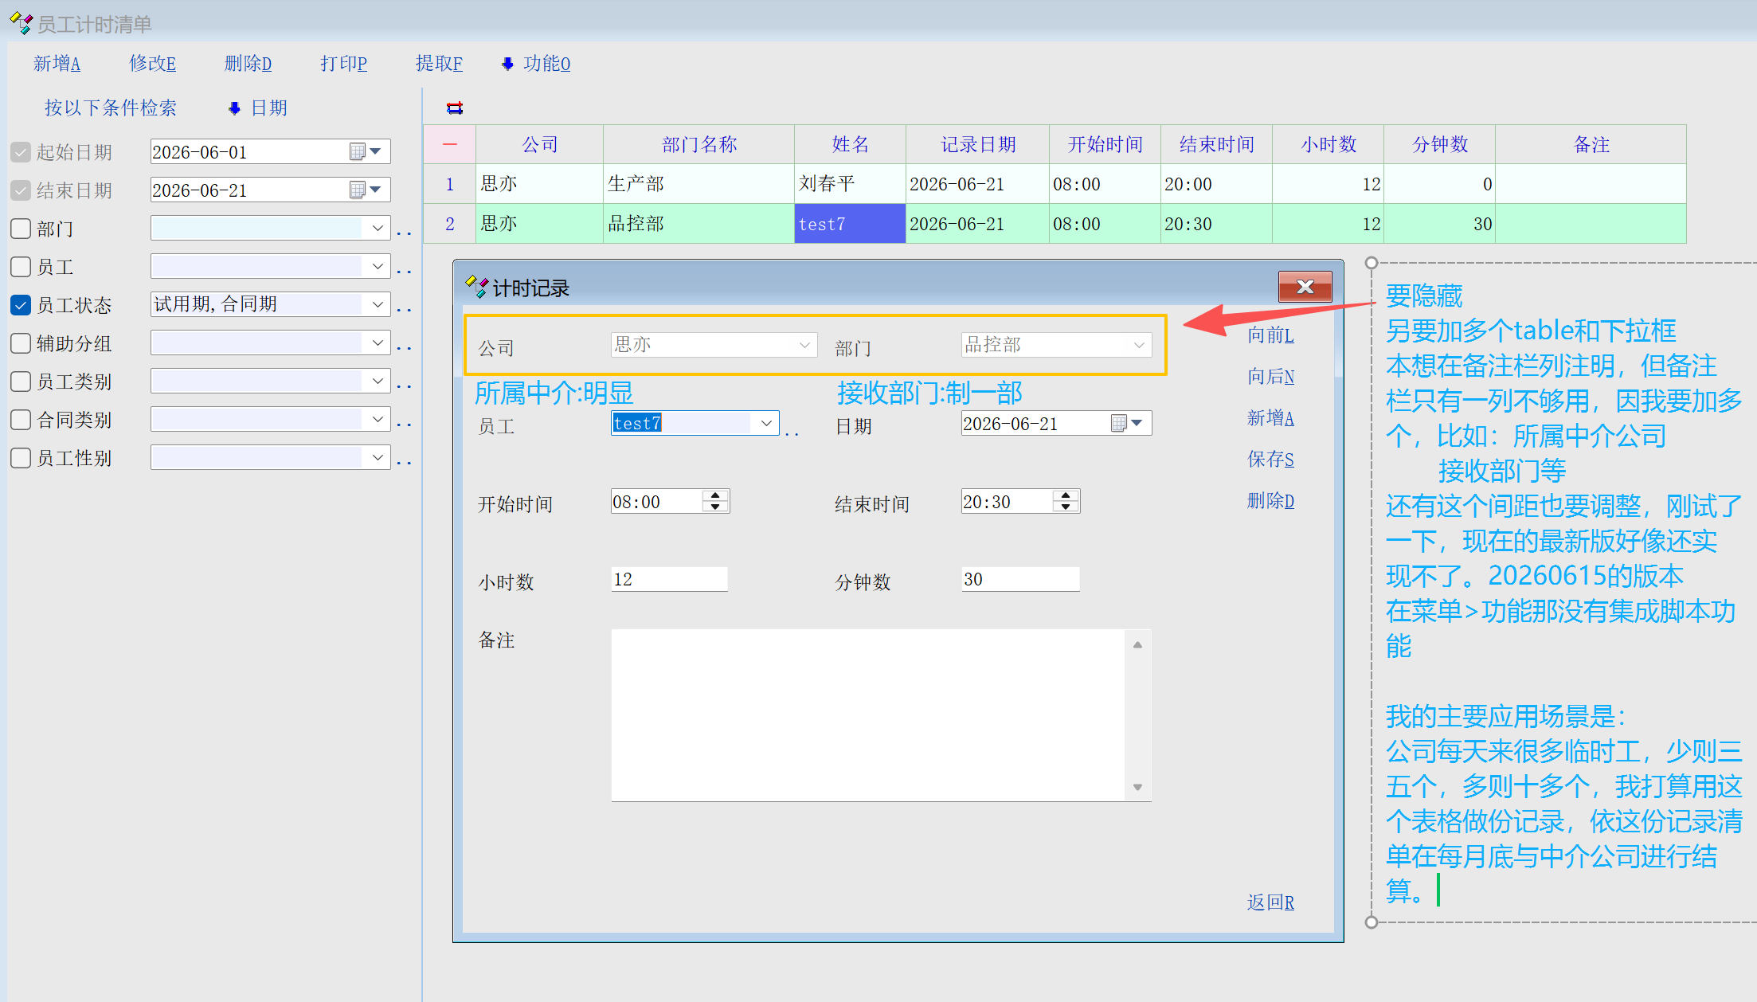Decrease 开始时间 with the down spinner
1757x1002 pixels.
715,507
